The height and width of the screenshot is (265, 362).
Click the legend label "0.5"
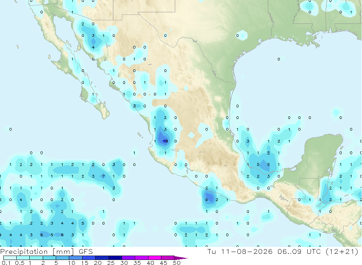tap(20, 263)
